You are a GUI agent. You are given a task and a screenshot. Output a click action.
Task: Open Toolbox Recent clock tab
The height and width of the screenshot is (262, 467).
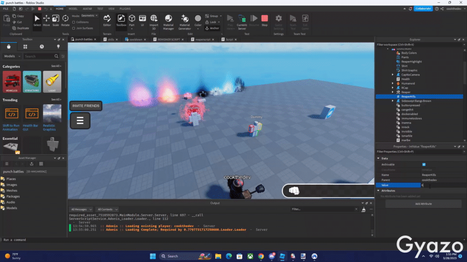pyautogui.click(x=42, y=47)
